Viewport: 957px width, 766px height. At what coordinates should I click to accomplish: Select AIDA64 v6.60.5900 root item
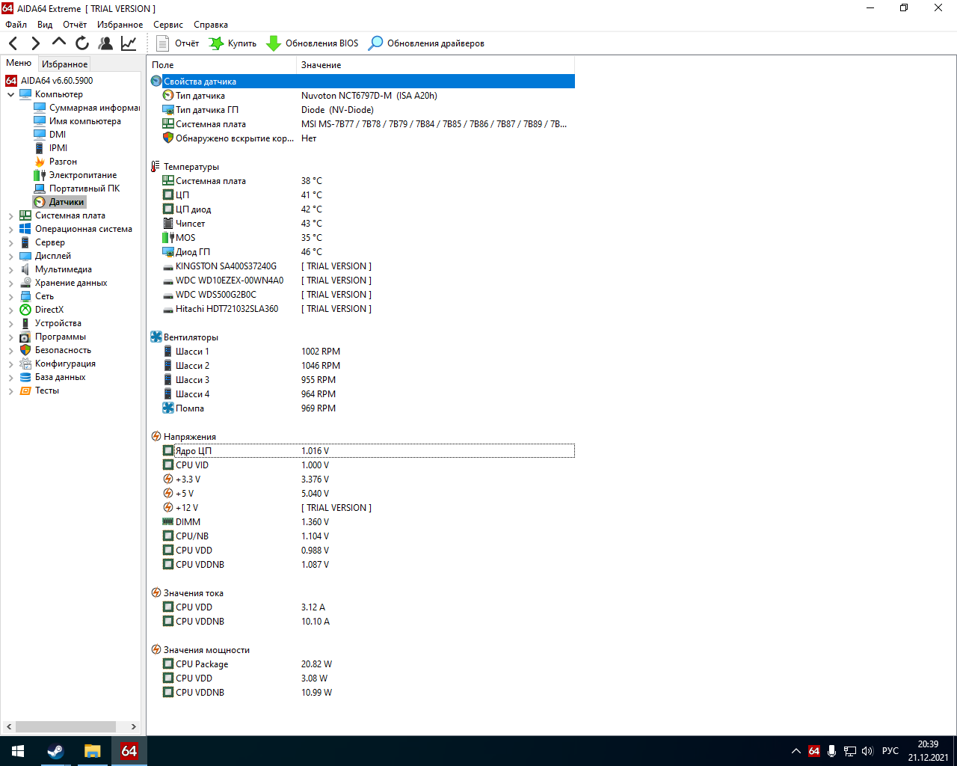click(x=49, y=81)
